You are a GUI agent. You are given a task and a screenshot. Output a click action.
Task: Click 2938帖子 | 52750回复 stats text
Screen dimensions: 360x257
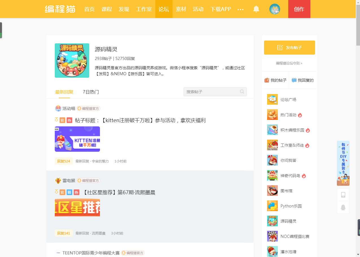[x=115, y=59]
